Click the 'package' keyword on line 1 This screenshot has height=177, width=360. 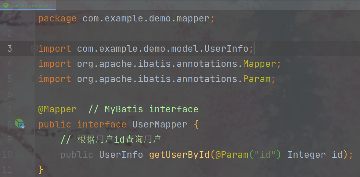[57, 18]
